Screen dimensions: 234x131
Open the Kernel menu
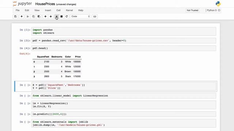click(69, 10)
